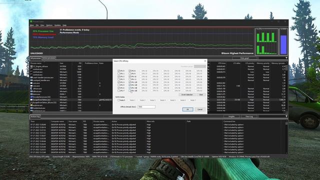Uncheck the CPU 10 checkbox
The image size is (320, 180).
click(129, 76)
